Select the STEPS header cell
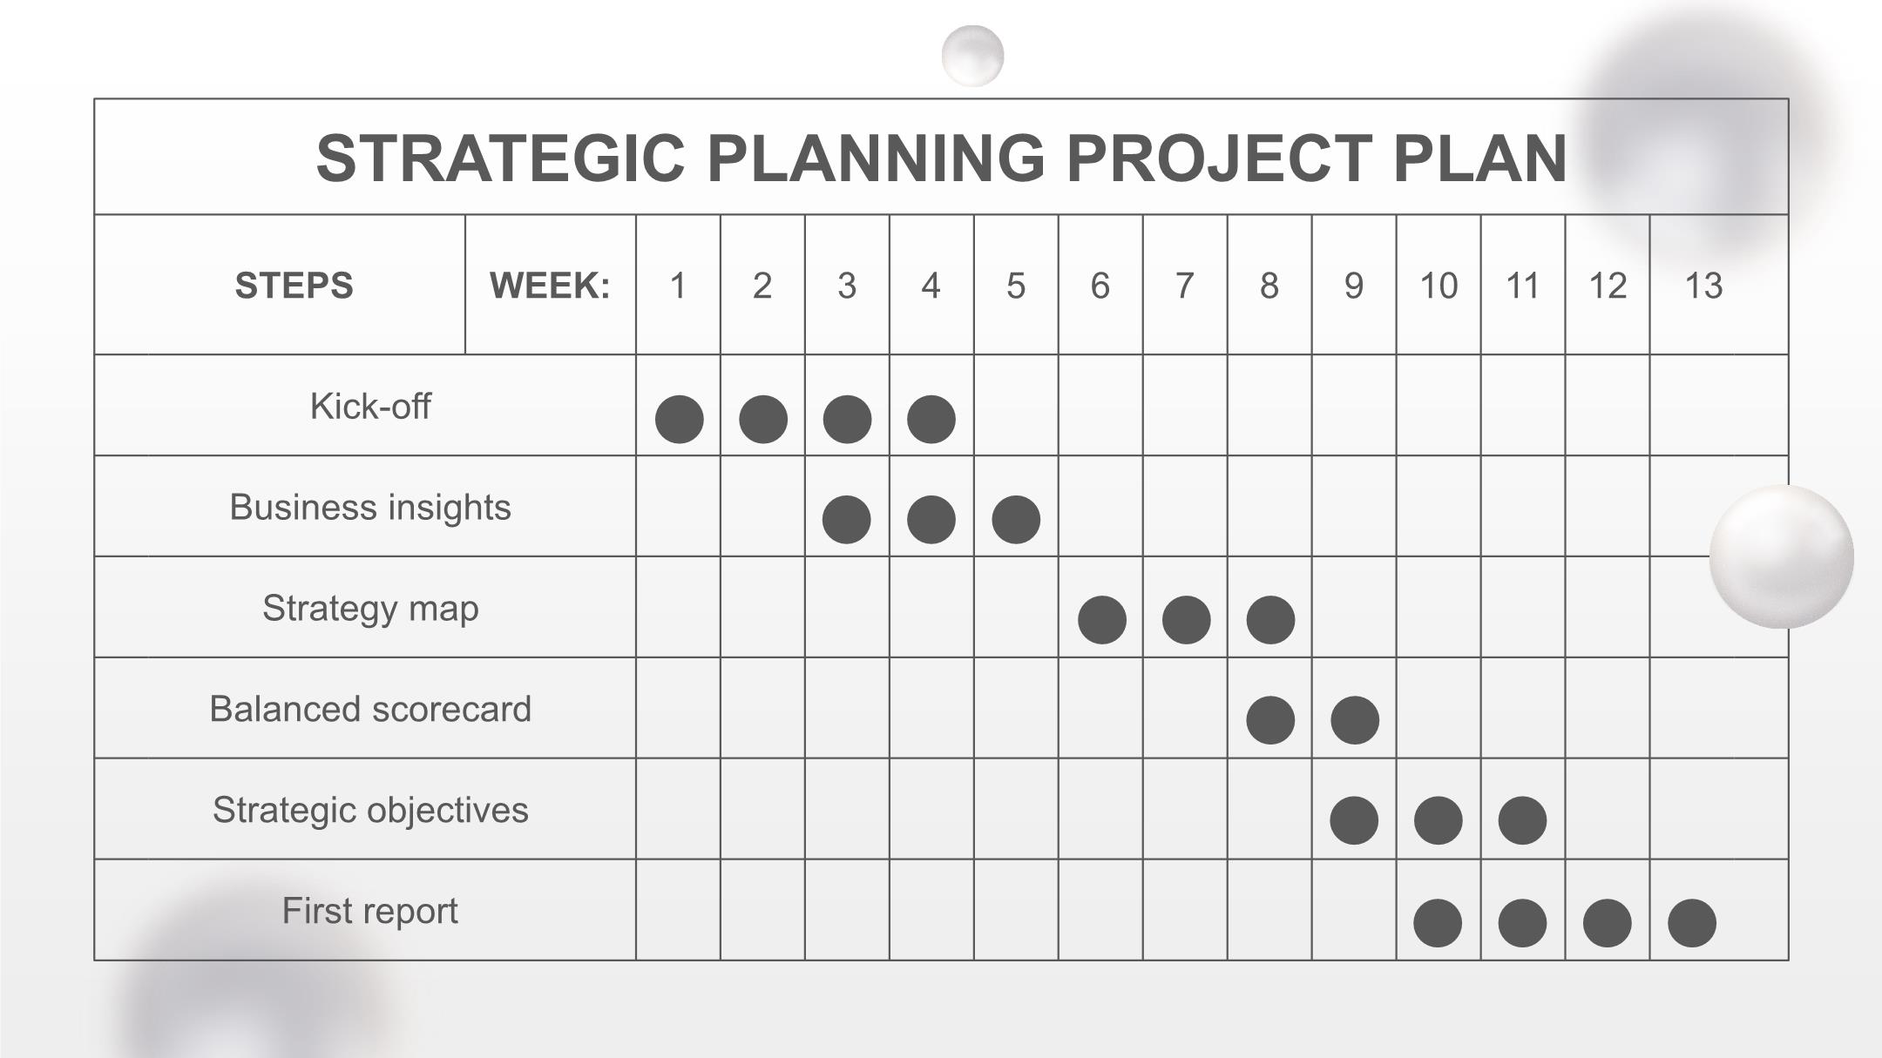 coord(294,286)
